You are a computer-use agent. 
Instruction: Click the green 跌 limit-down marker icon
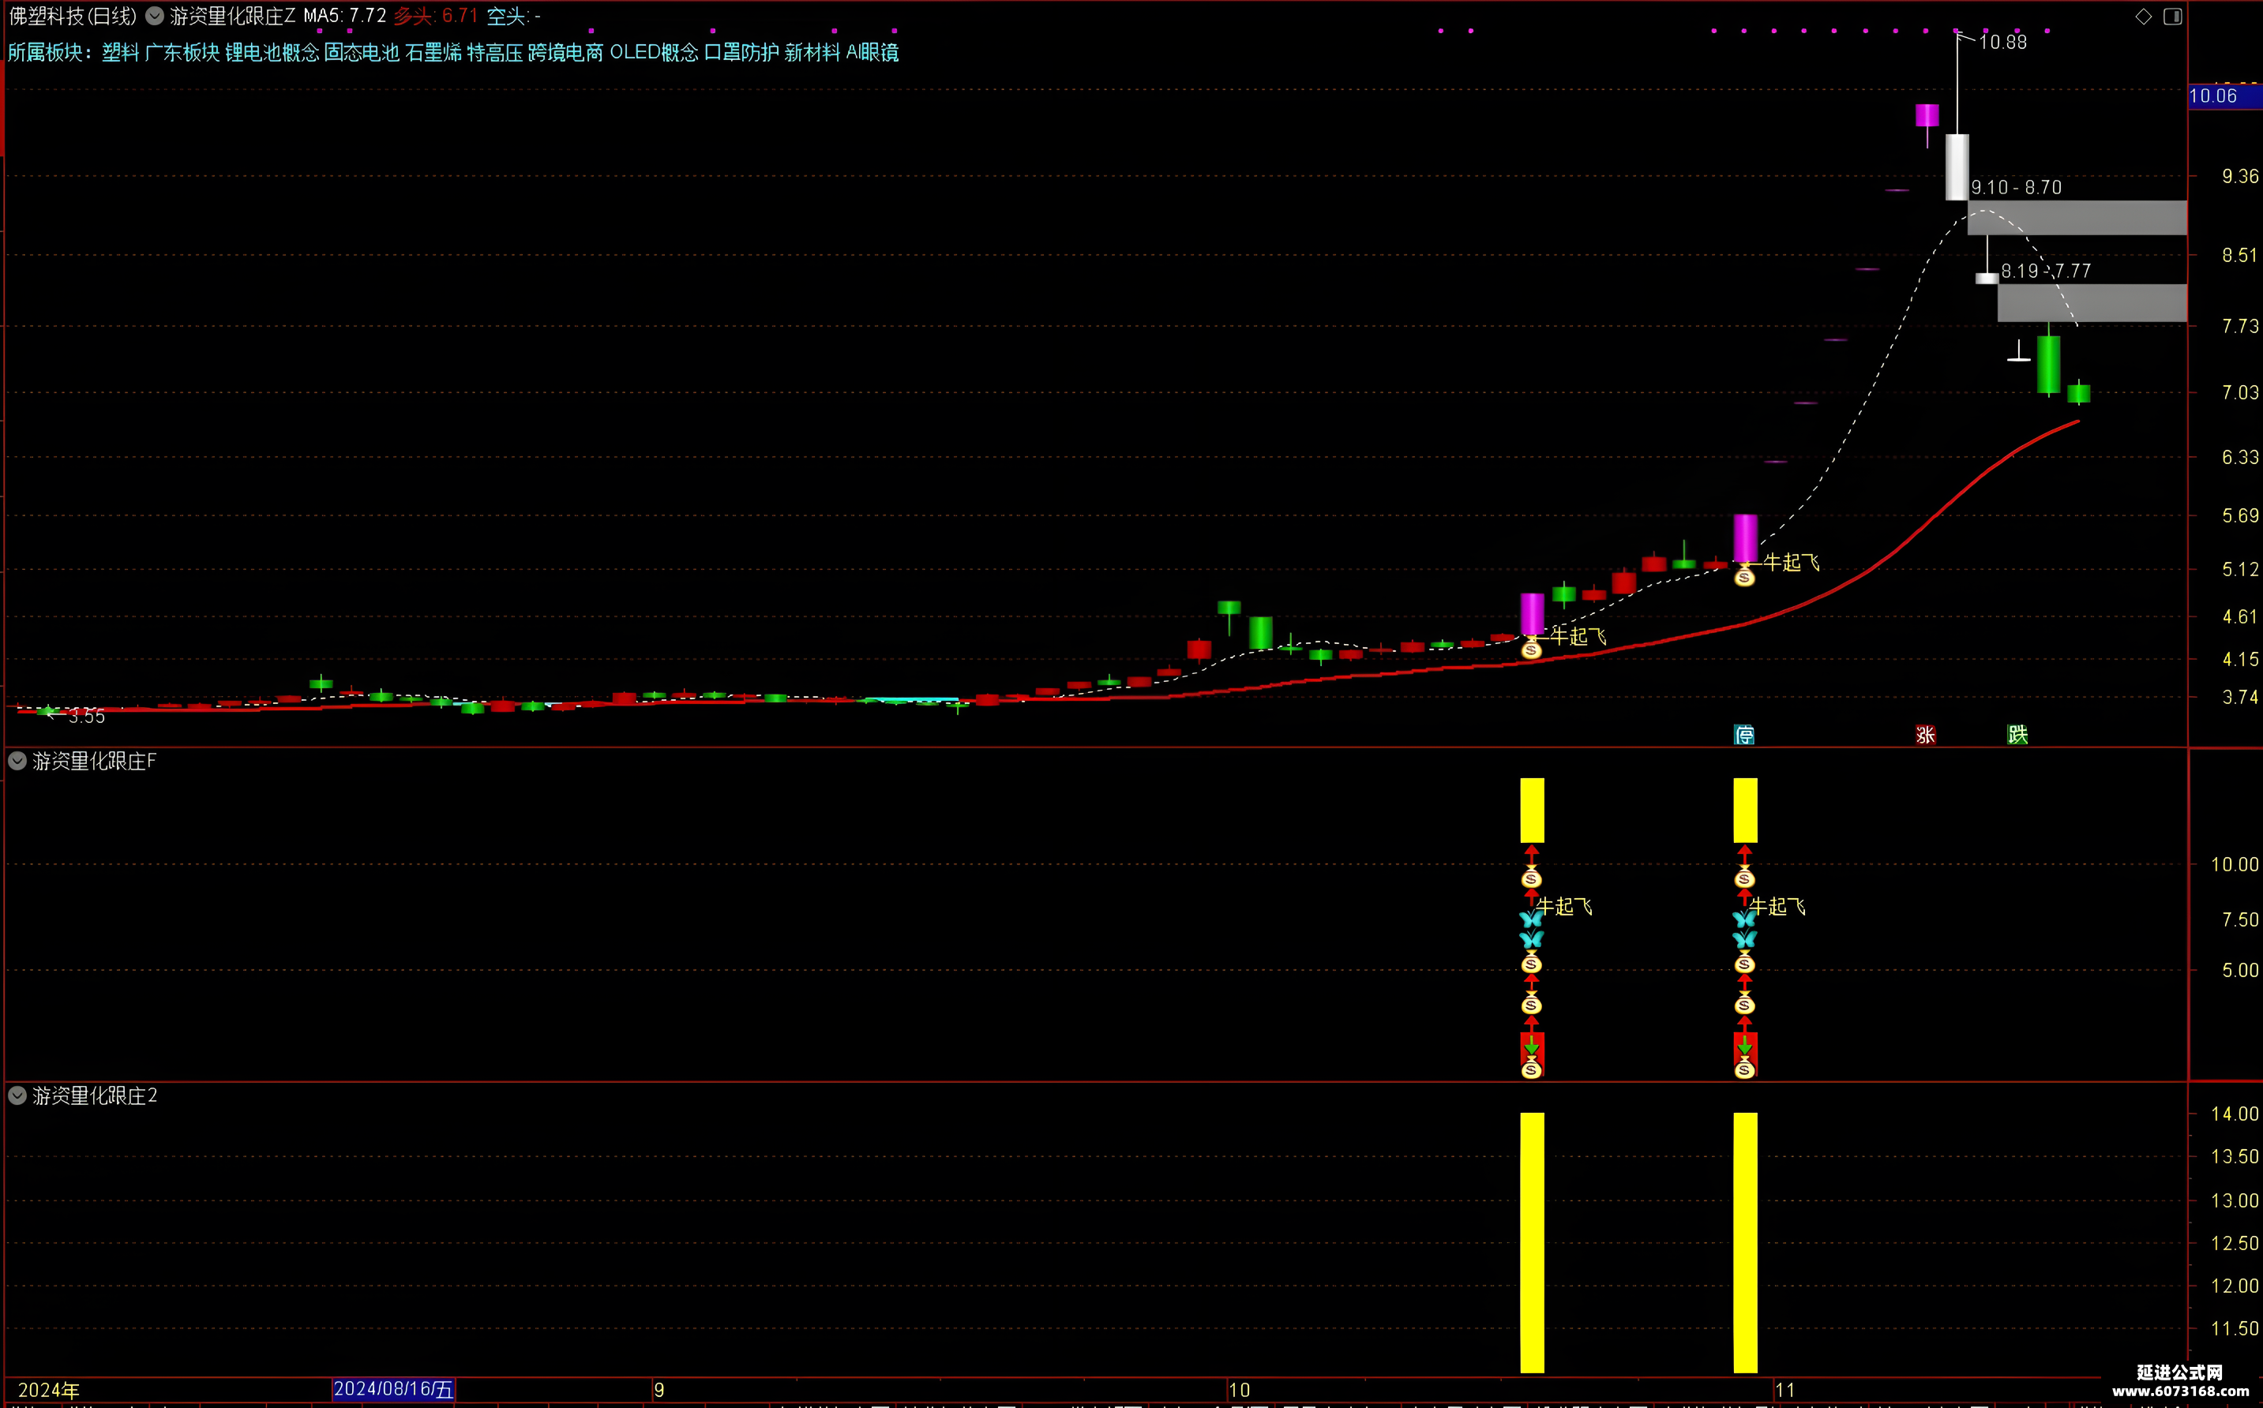pyautogui.click(x=2017, y=735)
